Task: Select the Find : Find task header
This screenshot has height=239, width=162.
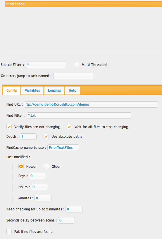Action: pos(84,4)
